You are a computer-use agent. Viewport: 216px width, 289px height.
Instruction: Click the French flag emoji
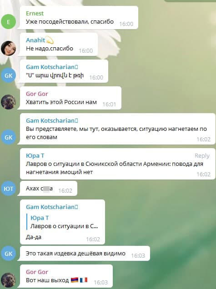(x=84, y=280)
